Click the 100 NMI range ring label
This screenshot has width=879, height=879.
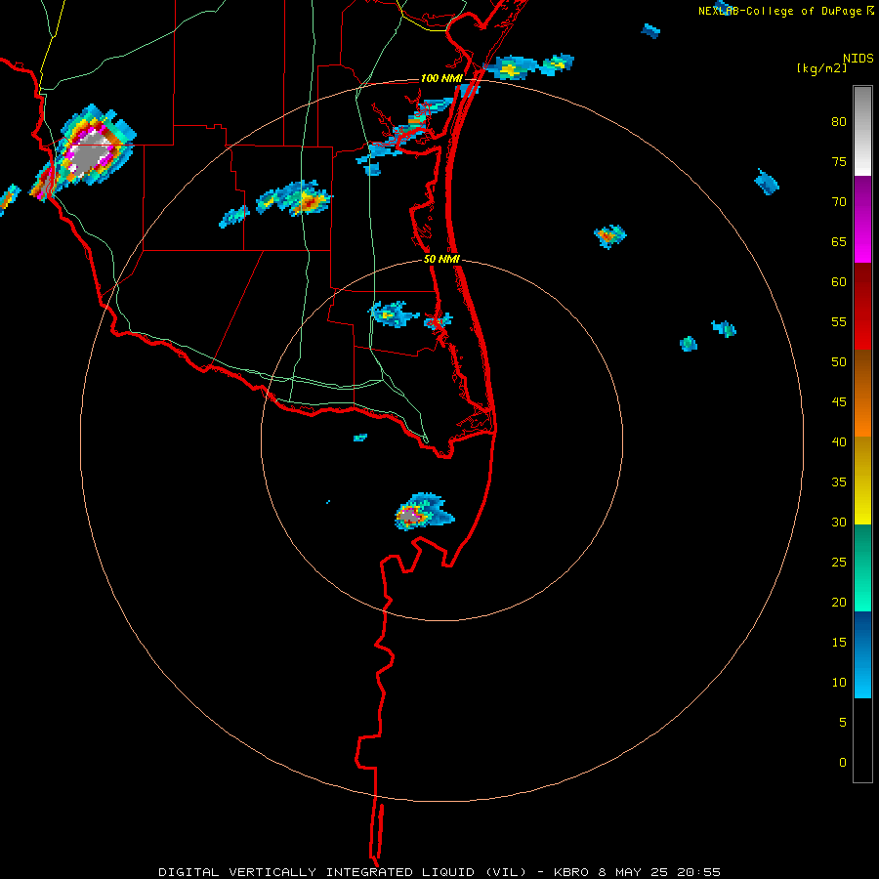(441, 78)
